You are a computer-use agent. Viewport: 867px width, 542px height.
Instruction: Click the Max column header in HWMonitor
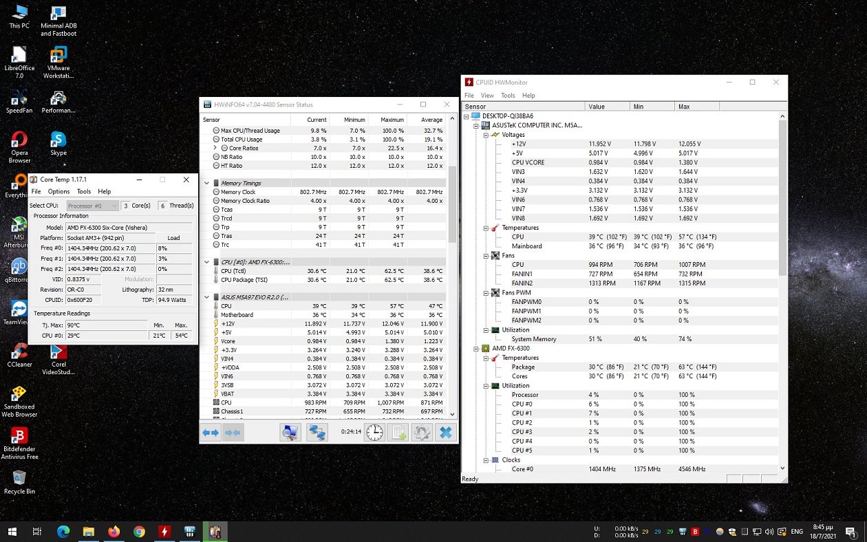click(696, 107)
